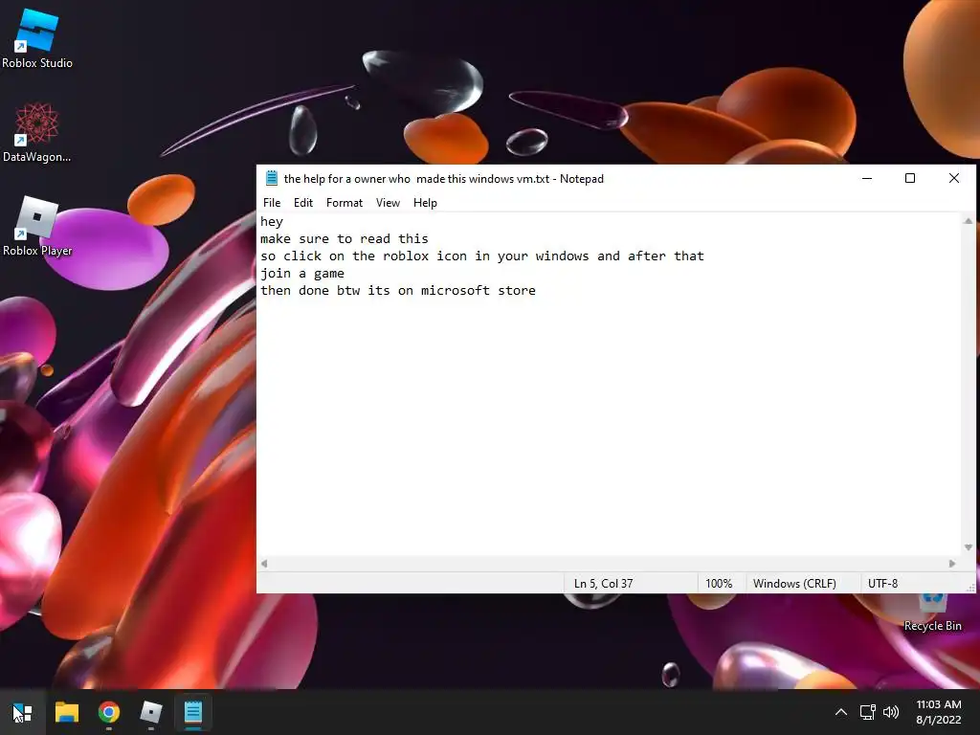Click the horizontal scrollbar left arrow
The height and width of the screenshot is (735, 980).
point(264,563)
